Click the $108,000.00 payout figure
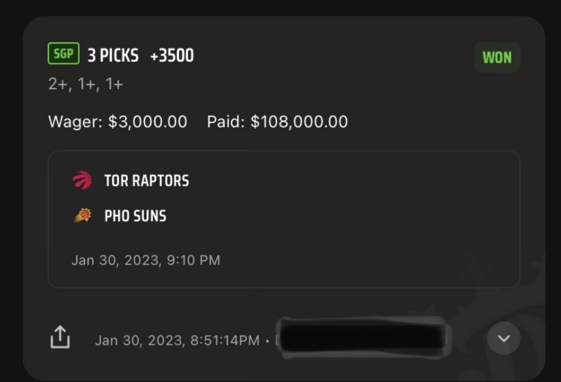Image resolution: width=561 pixels, height=382 pixels. click(299, 122)
